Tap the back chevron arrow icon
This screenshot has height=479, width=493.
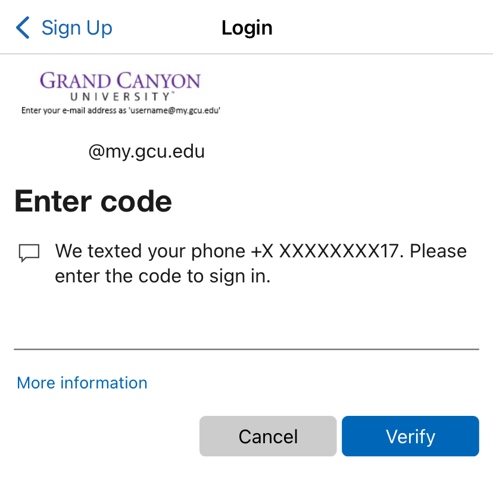23,27
